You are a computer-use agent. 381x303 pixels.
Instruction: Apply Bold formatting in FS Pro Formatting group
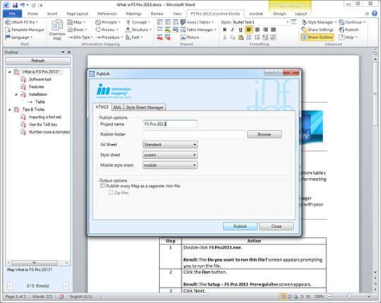(225, 30)
